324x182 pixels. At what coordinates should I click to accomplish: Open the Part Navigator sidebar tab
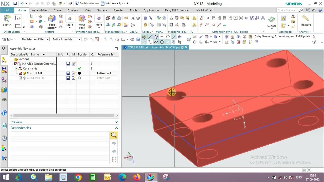pyautogui.click(x=4, y=80)
